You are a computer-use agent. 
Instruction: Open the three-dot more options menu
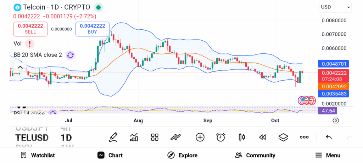(x=304, y=137)
